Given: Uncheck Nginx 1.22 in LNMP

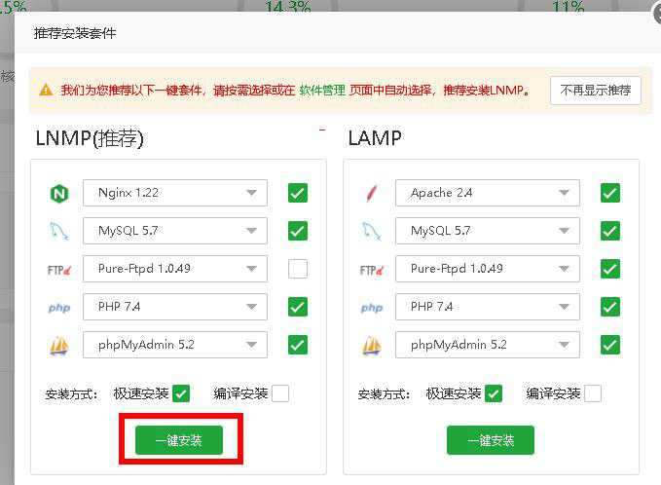Looking at the screenshot, I should point(298,193).
